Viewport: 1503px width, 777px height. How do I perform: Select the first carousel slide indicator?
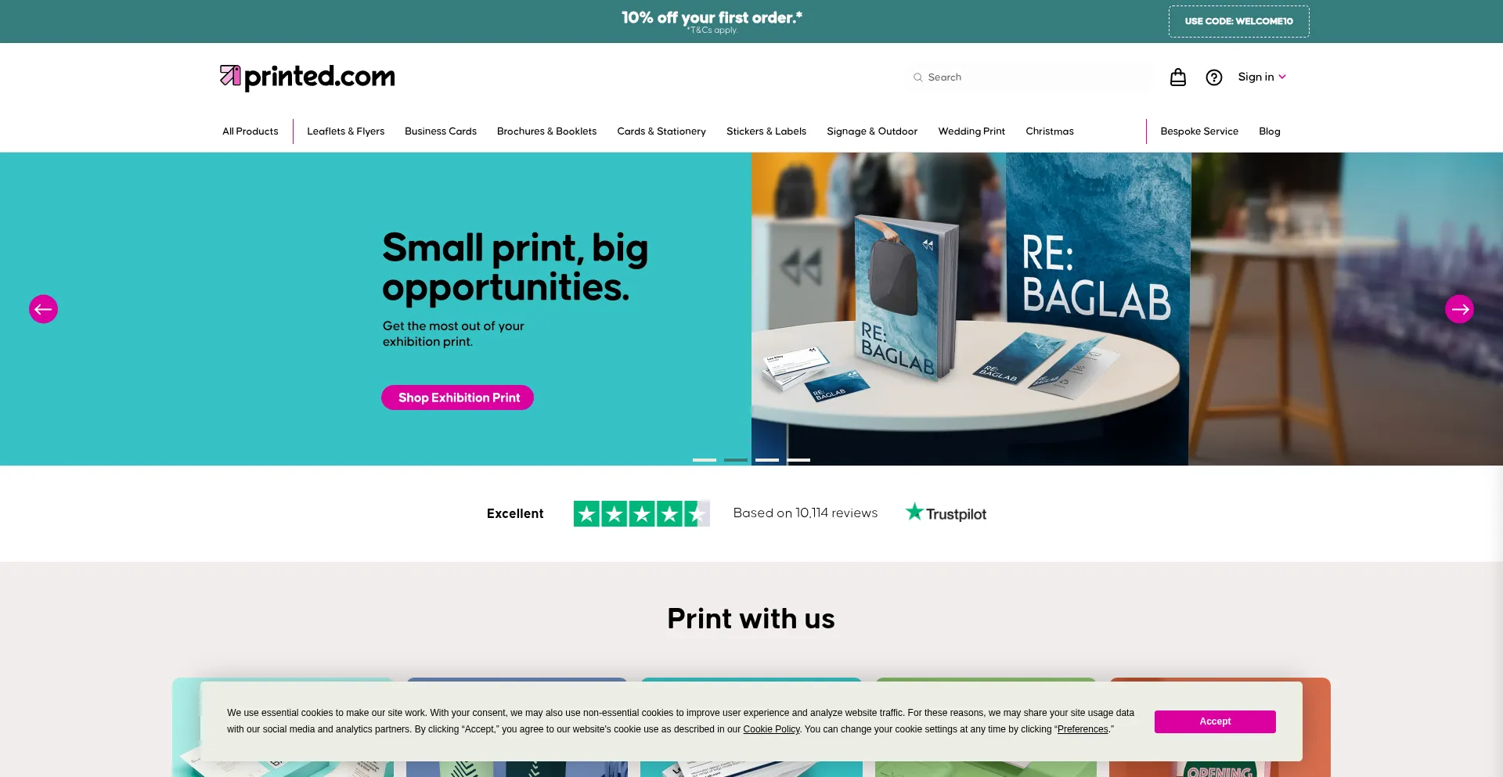[705, 460]
